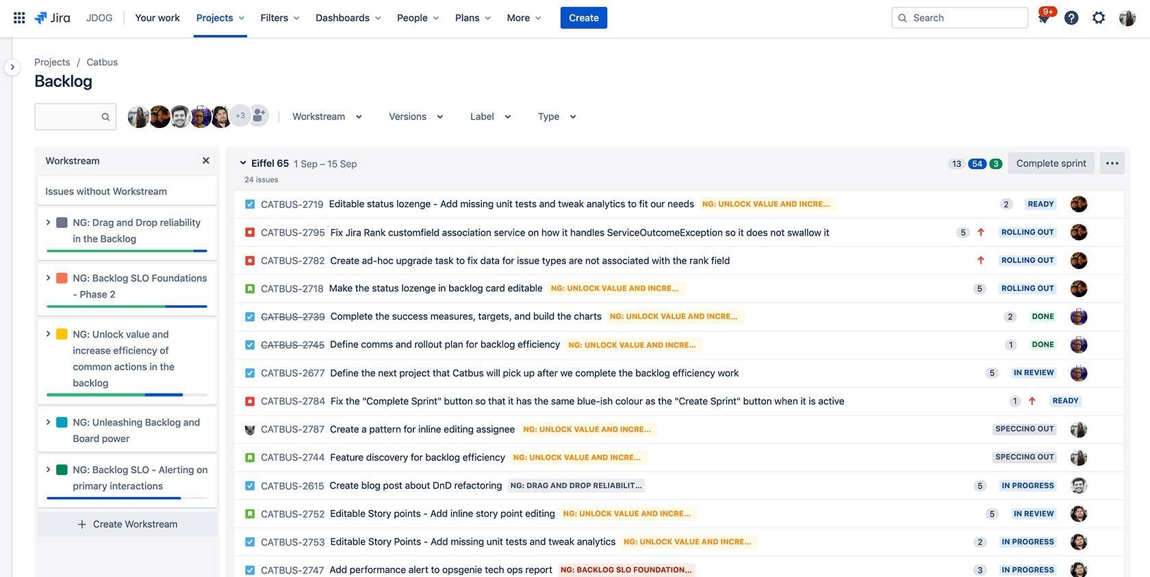Collapse the Eiffel 65 sprint section

(x=243, y=163)
